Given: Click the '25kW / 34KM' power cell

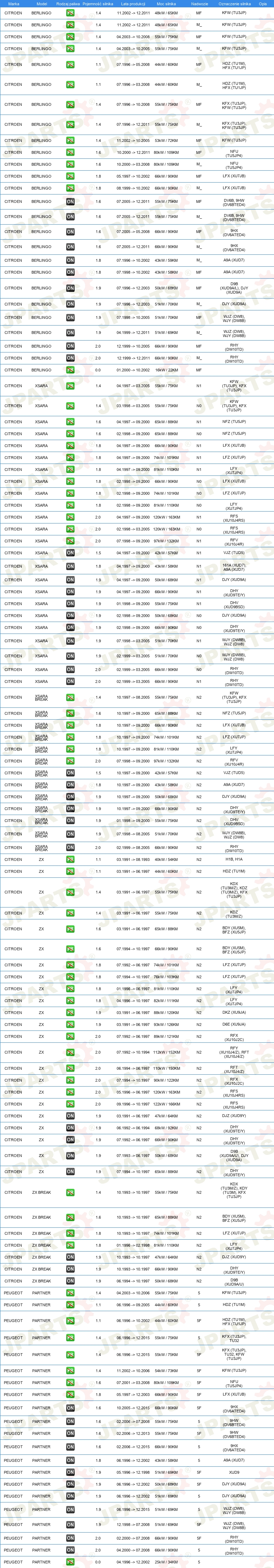Looking at the screenshot, I should tap(166, 1562).
